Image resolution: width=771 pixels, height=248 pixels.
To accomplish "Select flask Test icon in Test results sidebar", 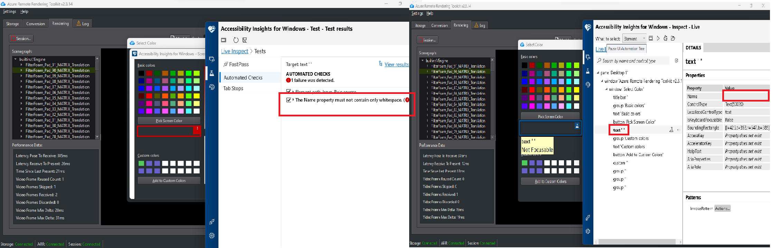I will coord(212,73).
